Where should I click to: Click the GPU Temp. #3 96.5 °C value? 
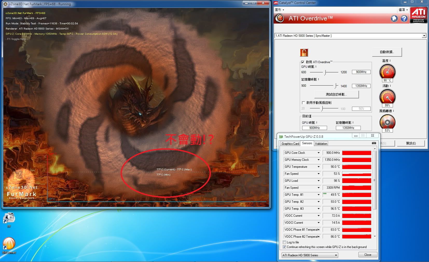pyautogui.click(x=331, y=209)
